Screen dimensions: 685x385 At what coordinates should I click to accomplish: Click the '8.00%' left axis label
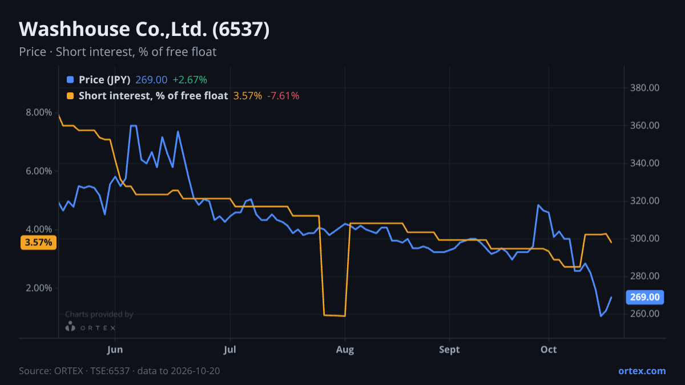[x=39, y=112]
